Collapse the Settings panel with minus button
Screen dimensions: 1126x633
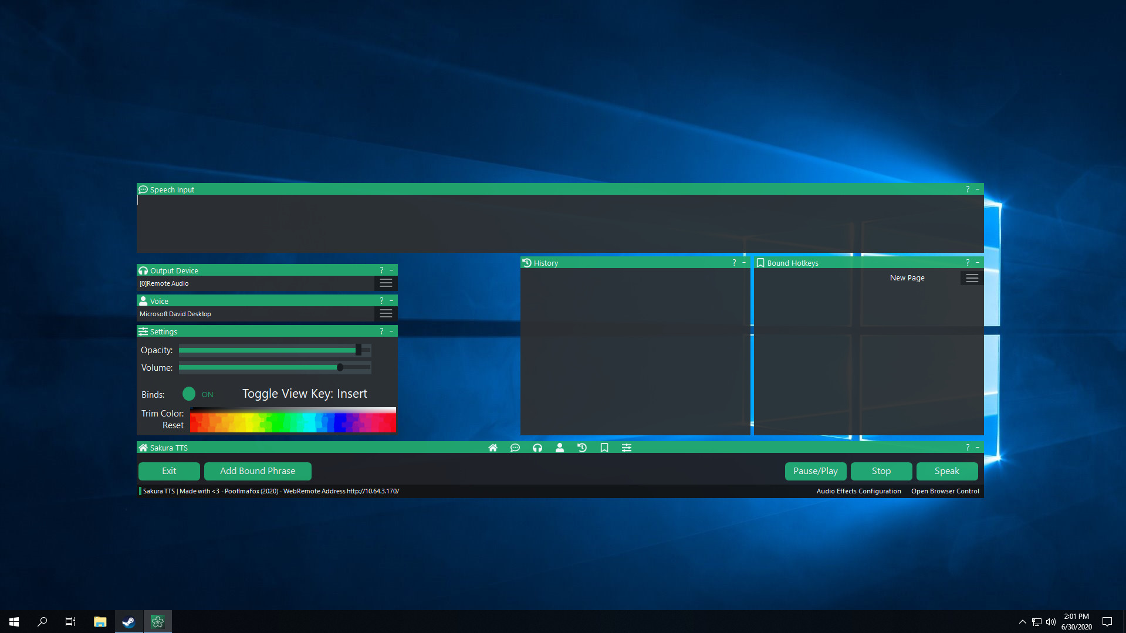click(391, 331)
